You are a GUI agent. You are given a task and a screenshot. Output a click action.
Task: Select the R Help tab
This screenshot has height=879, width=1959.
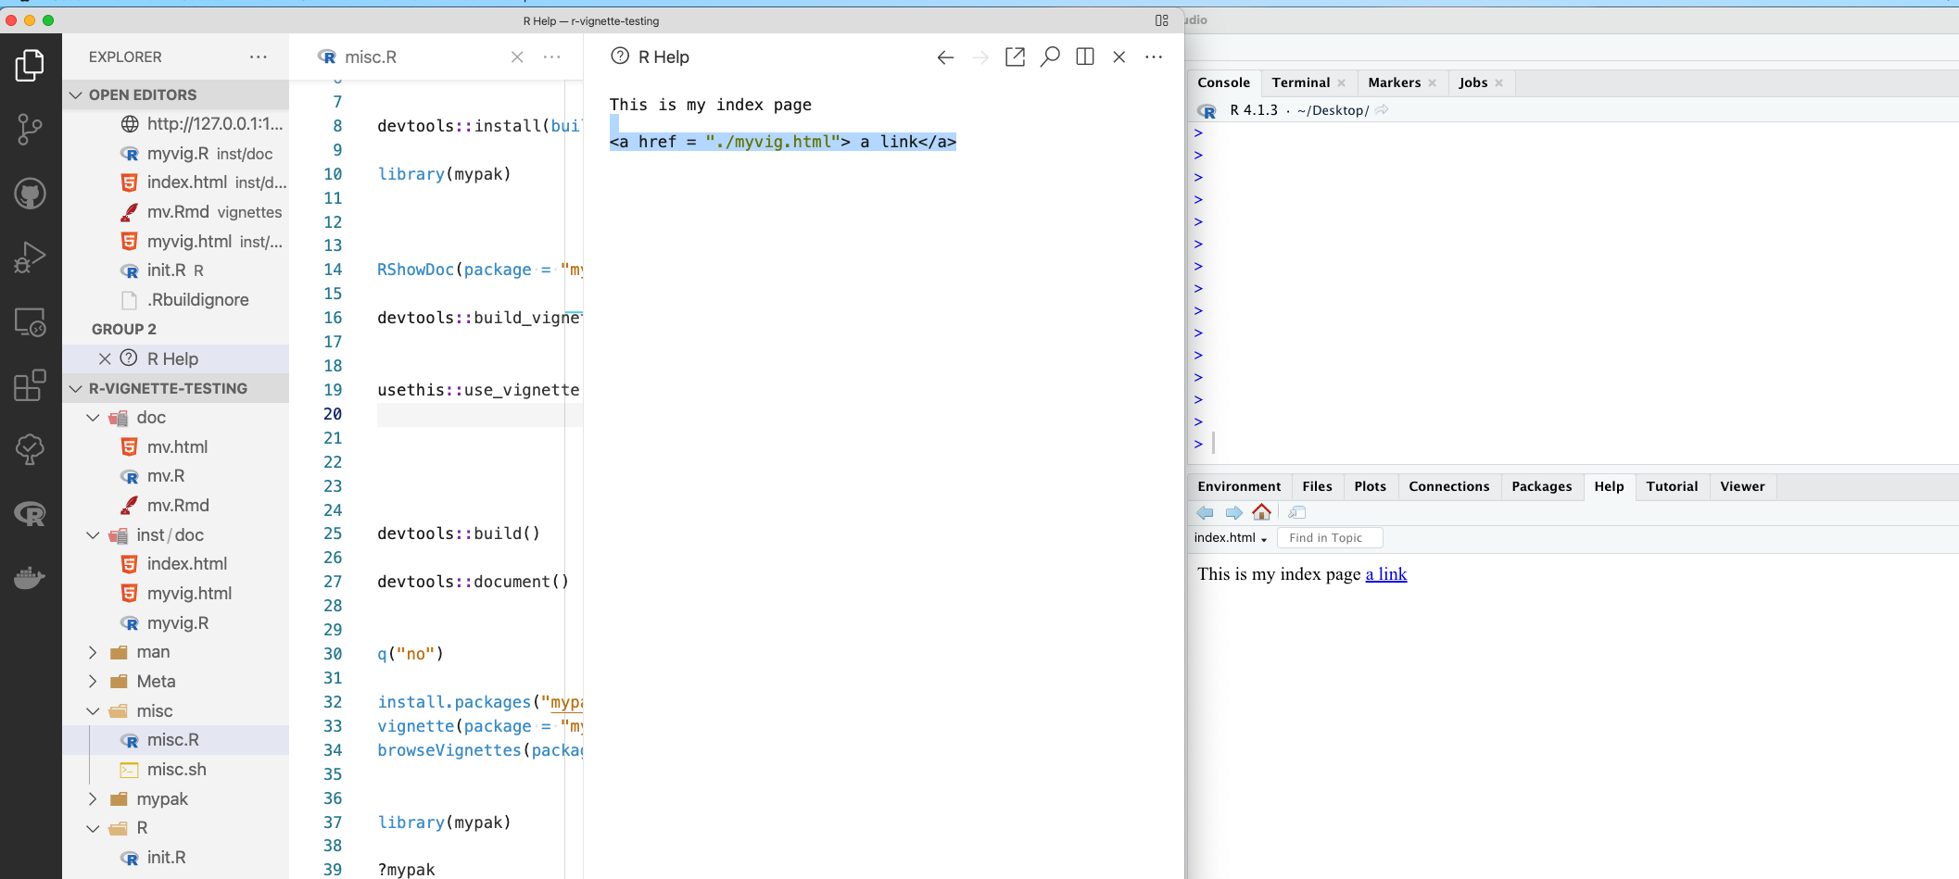pos(664,57)
